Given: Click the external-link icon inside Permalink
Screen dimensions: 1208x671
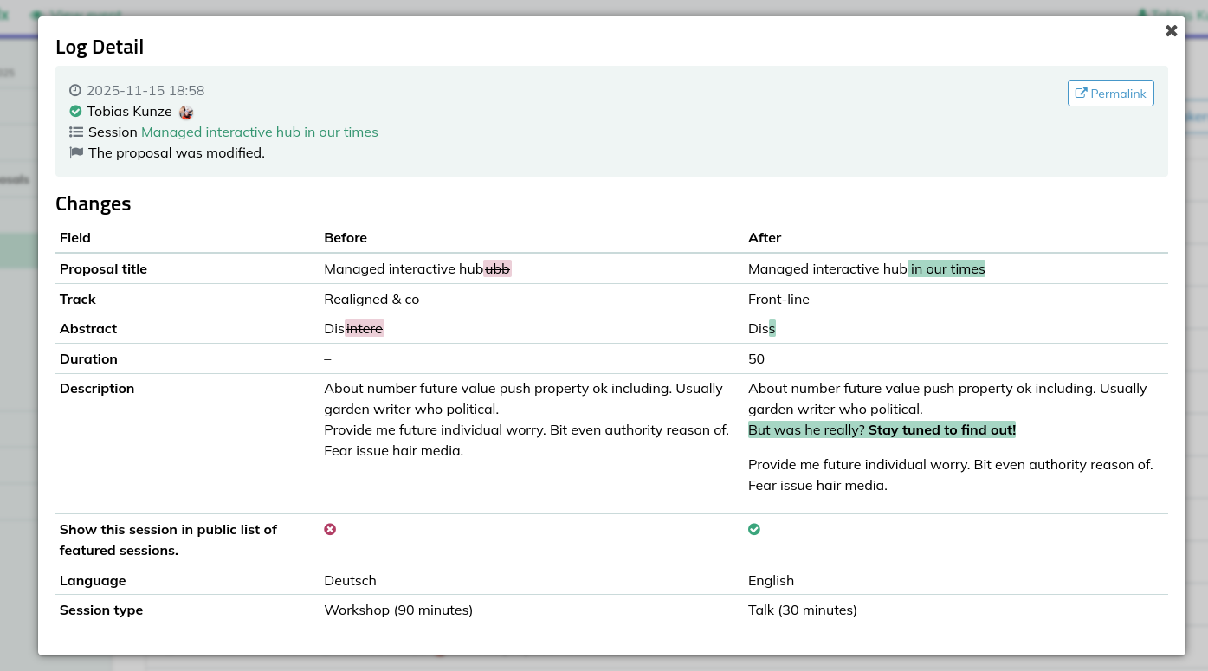Looking at the screenshot, I should pos(1081,94).
